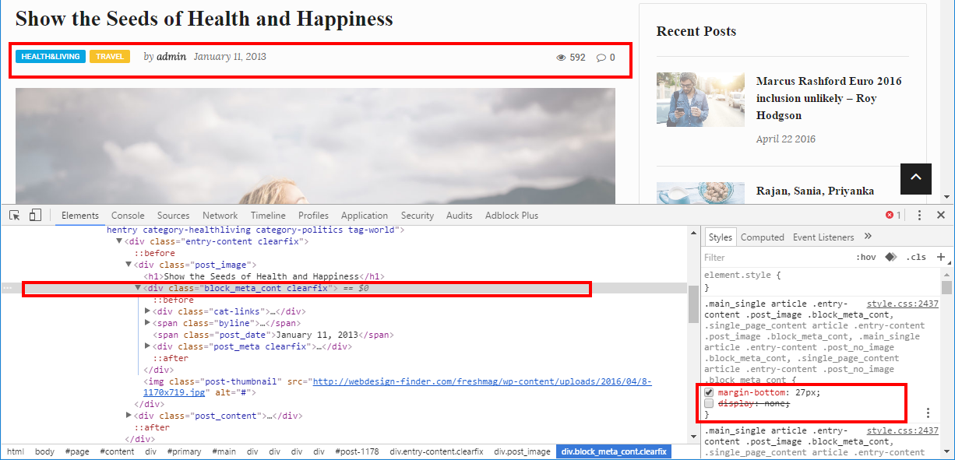Screen dimensions: 955x460
Task: Click the scroll-to-top arrow button
Action: [916, 178]
